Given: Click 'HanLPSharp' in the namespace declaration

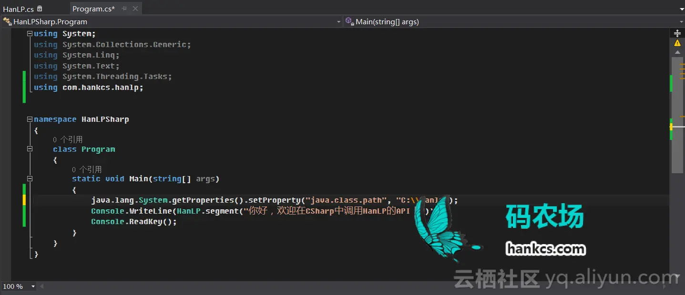Looking at the screenshot, I should pos(105,119).
